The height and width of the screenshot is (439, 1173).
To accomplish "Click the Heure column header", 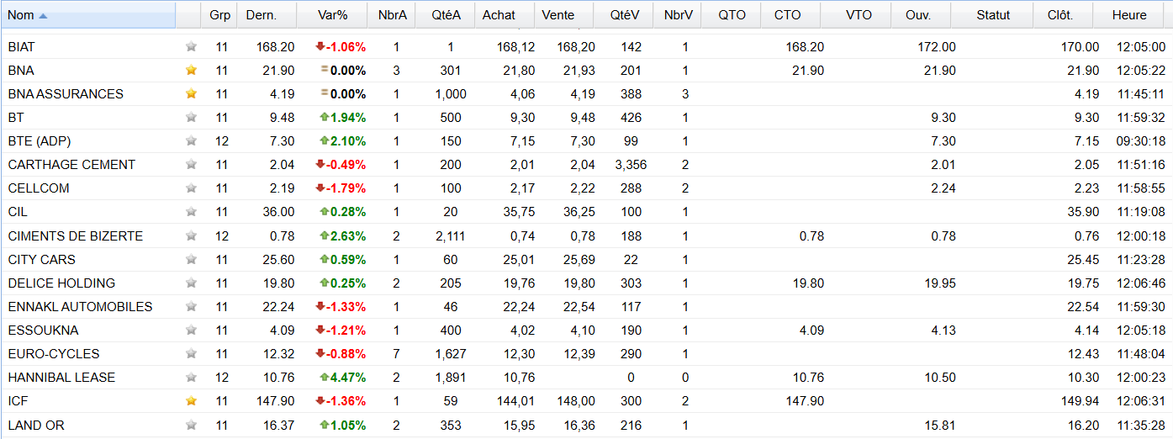I will pyautogui.click(x=1129, y=15).
